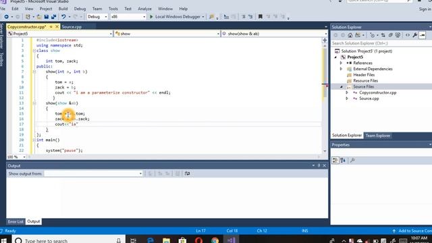Toggle the Preview Selected Items icon
Image resolution: width=432 pixels, height=243 pixels.
point(423,35)
